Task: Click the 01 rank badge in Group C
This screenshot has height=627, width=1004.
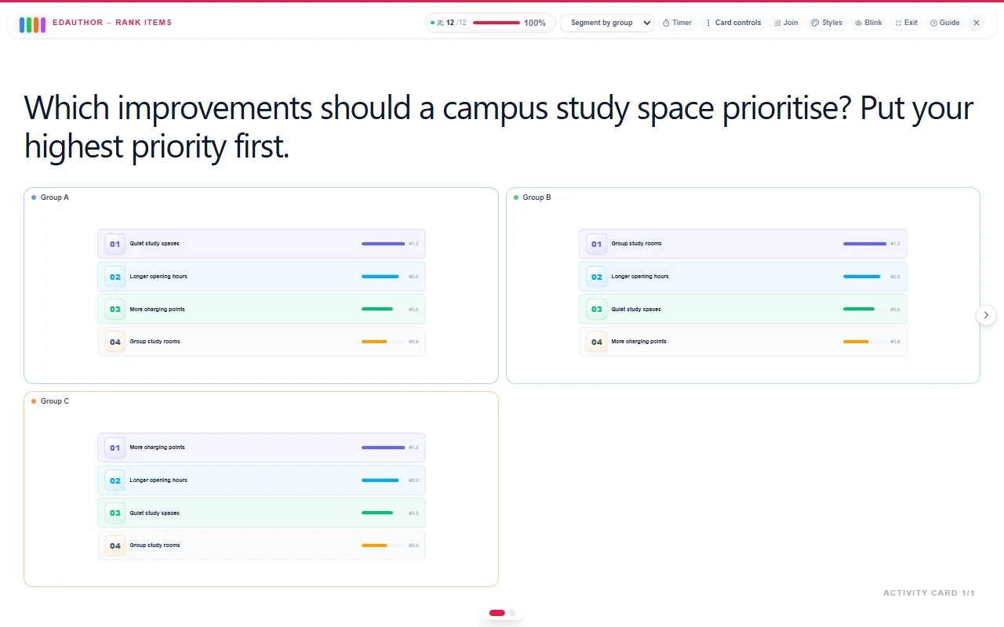Action: (115, 448)
